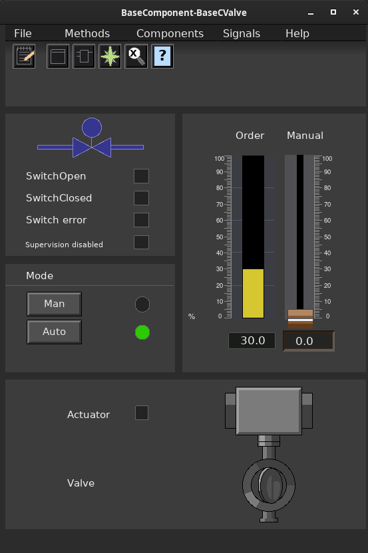Click the blue valve symbol graphic
Image resolution: width=368 pixels, height=553 pixels.
[x=91, y=138]
